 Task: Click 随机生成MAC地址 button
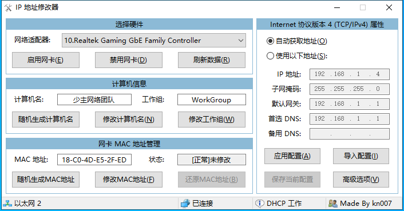click(x=46, y=180)
